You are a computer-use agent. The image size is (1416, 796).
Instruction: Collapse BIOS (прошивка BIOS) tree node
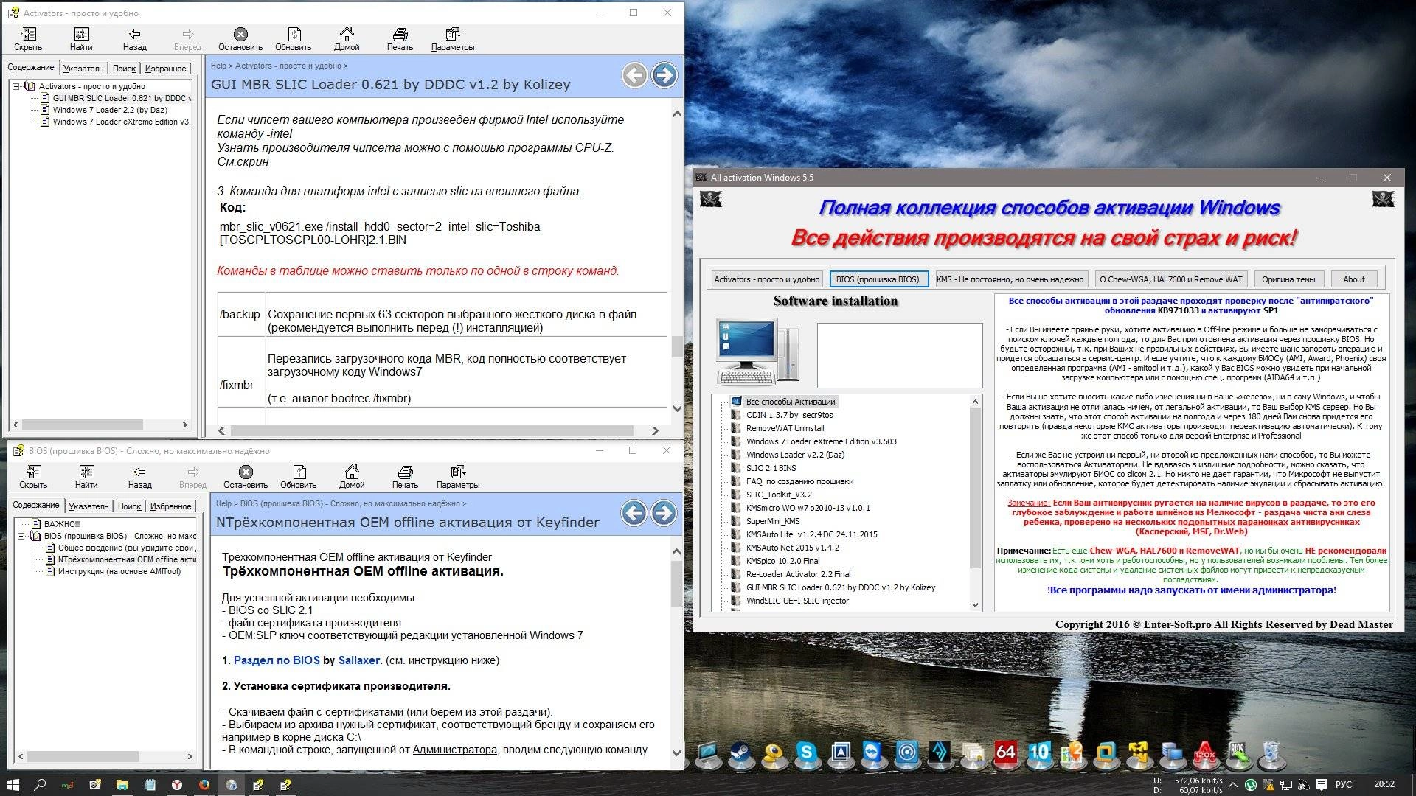click(21, 536)
